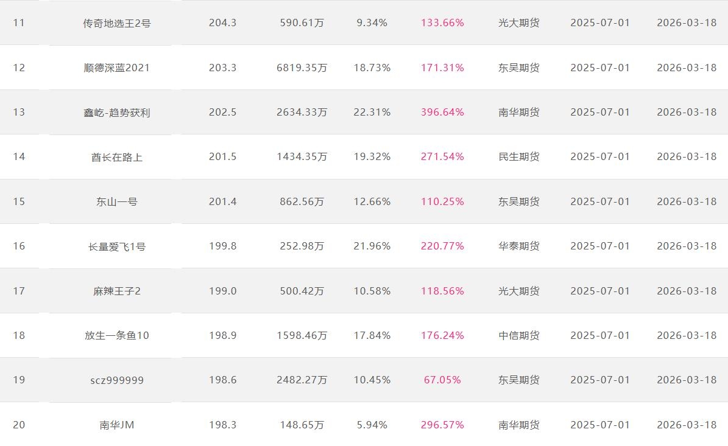Click the 华泰期货 broker name
The height and width of the screenshot is (446, 728).
pos(519,246)
